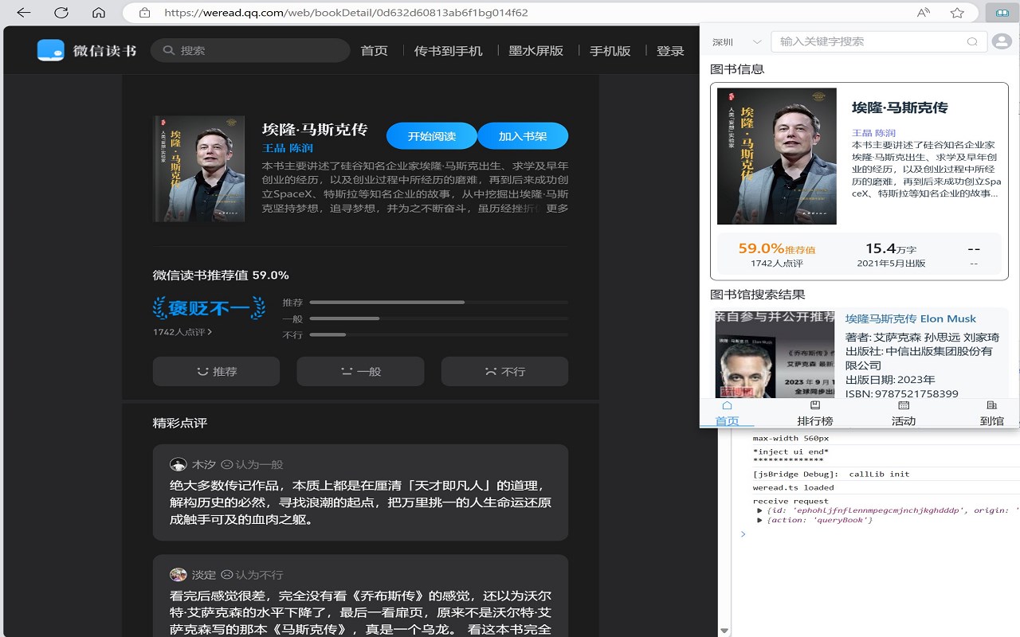The width and height of the screenshot is (1020, 637).
Task: Open 墨水屏版 navigation item
Action: coord(535,50)
